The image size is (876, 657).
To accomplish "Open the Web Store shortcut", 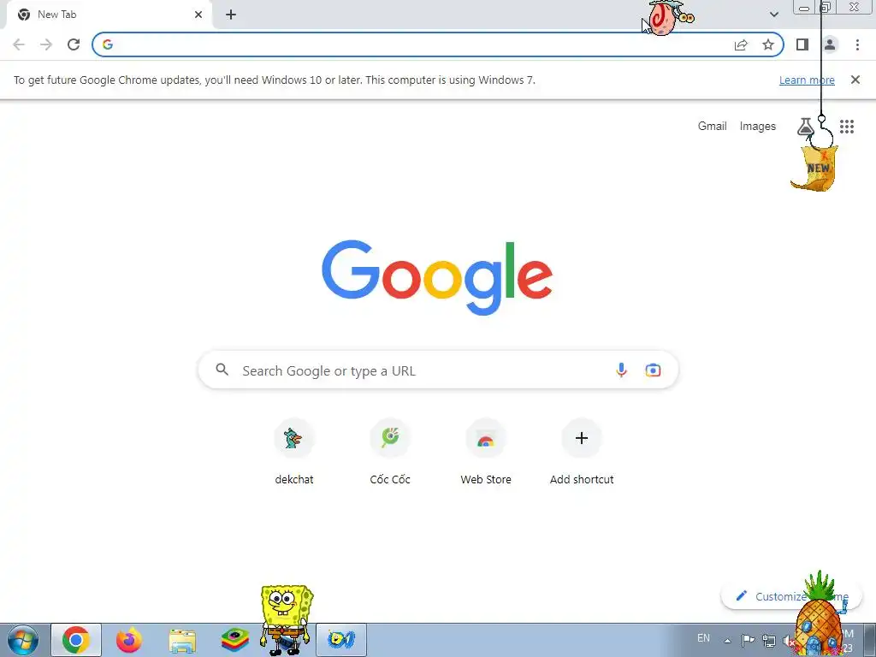I will [x=486, y=452].
